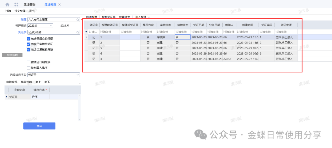Click the search icon in 凭证字 field
This screenshot has width=332, height=148.
click(78, 32)
